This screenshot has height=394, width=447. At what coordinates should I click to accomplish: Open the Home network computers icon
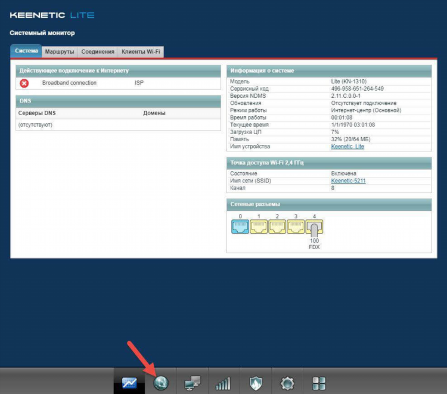pos(193,383)
